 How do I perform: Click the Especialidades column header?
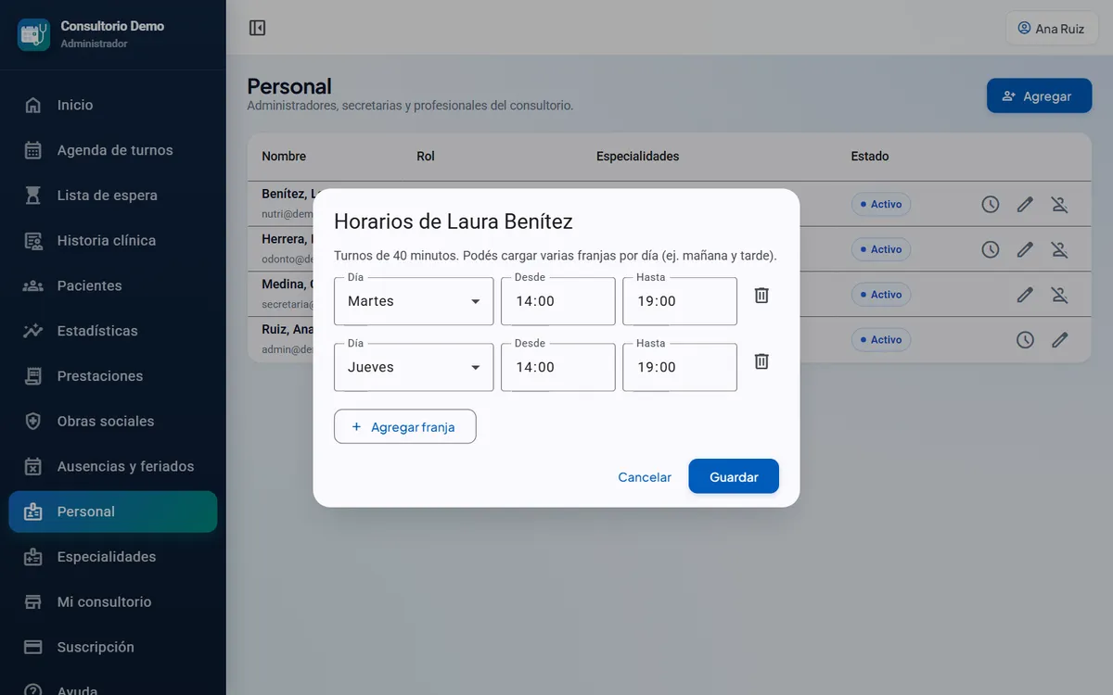(638, 157)
